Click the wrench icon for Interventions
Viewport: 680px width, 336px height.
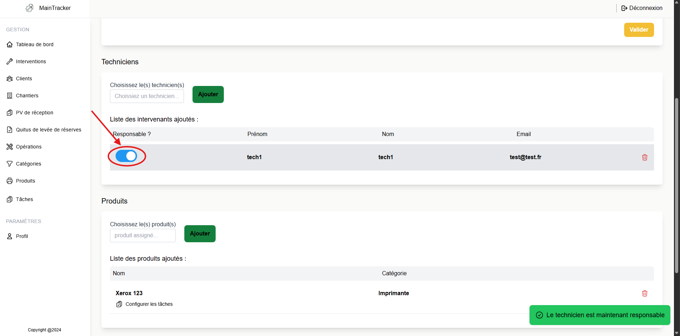pyautogui.click(x=10, y=61)
